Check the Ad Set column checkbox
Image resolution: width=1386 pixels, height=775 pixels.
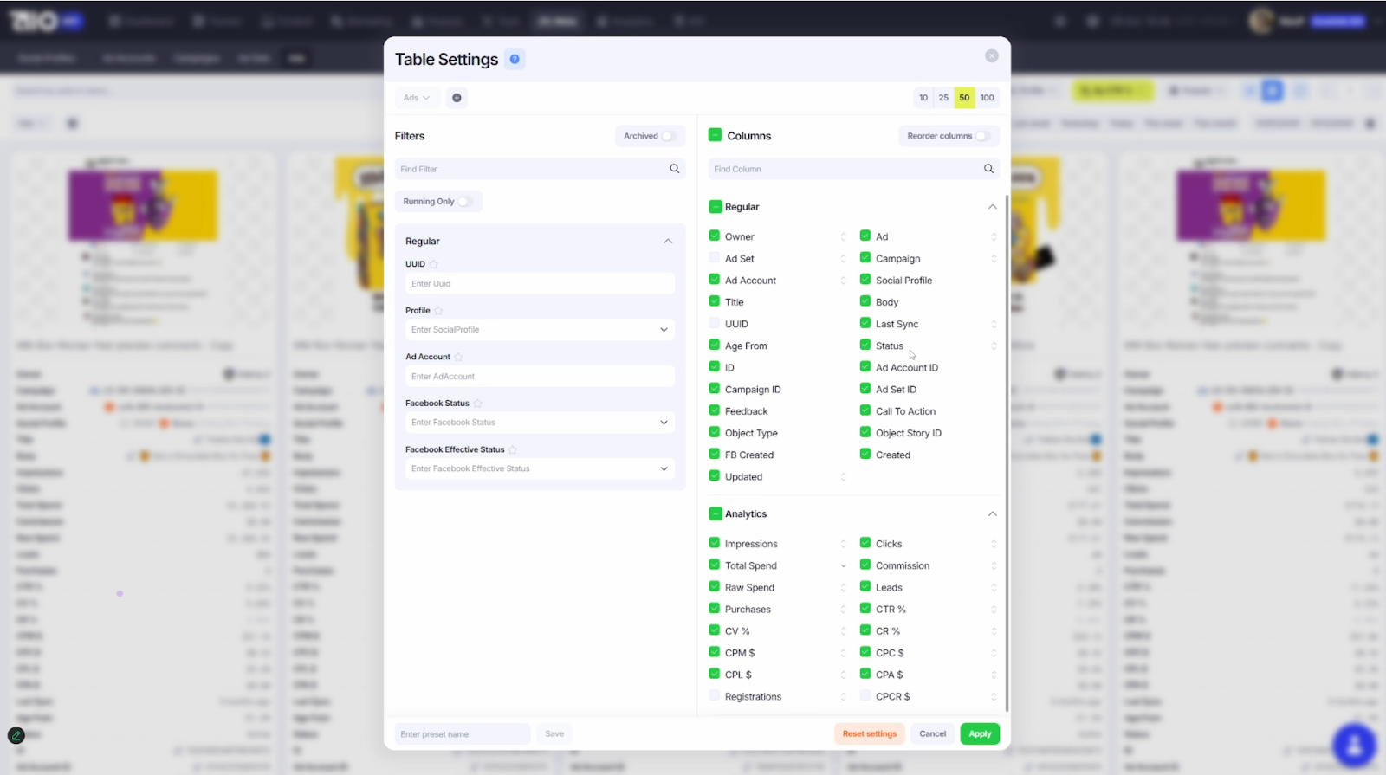click(715, 258)
